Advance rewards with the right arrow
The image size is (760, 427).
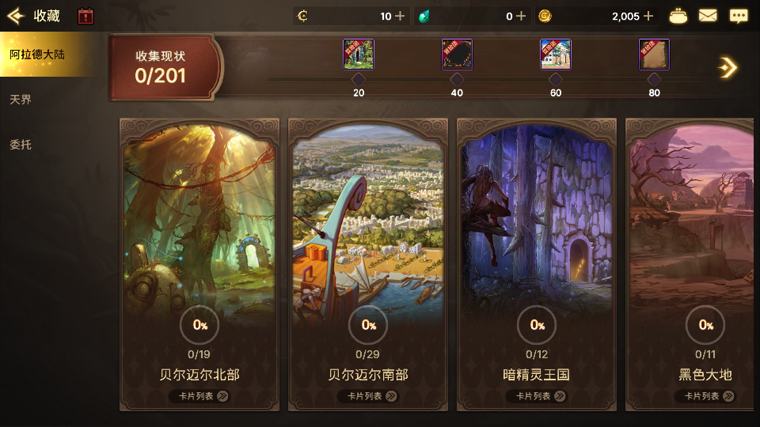728,68
